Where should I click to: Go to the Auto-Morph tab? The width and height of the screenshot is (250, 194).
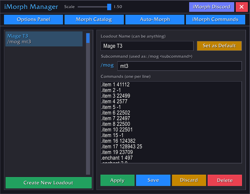(x=155, y=20)
